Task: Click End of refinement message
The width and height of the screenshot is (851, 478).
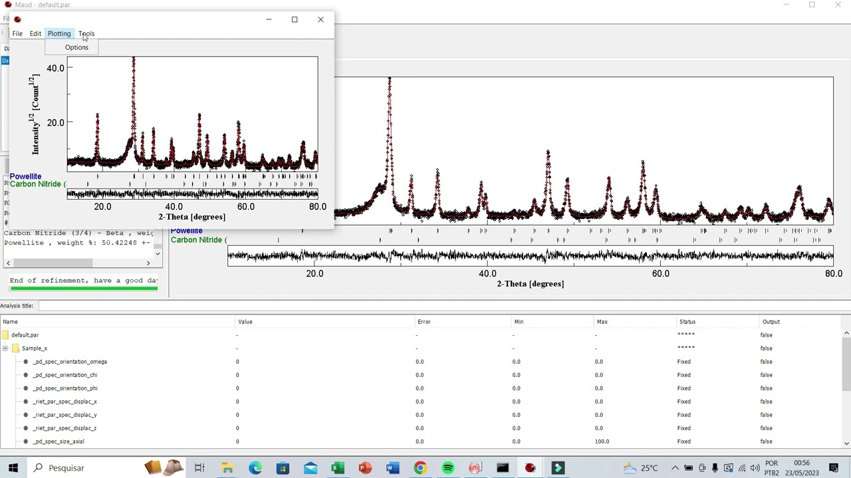Action: point(84,280)
